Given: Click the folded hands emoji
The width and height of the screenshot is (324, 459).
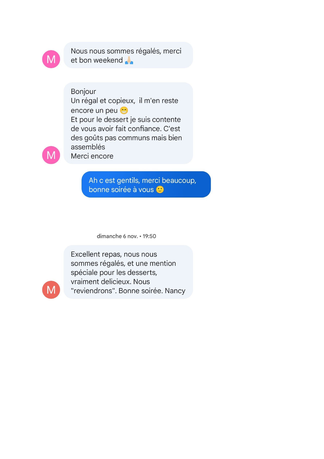Looking at the screenshot, I should [x=129, y=60].
